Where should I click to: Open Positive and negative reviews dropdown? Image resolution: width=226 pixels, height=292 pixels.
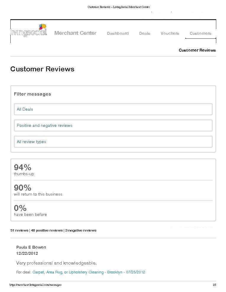(x=113, y=126)
